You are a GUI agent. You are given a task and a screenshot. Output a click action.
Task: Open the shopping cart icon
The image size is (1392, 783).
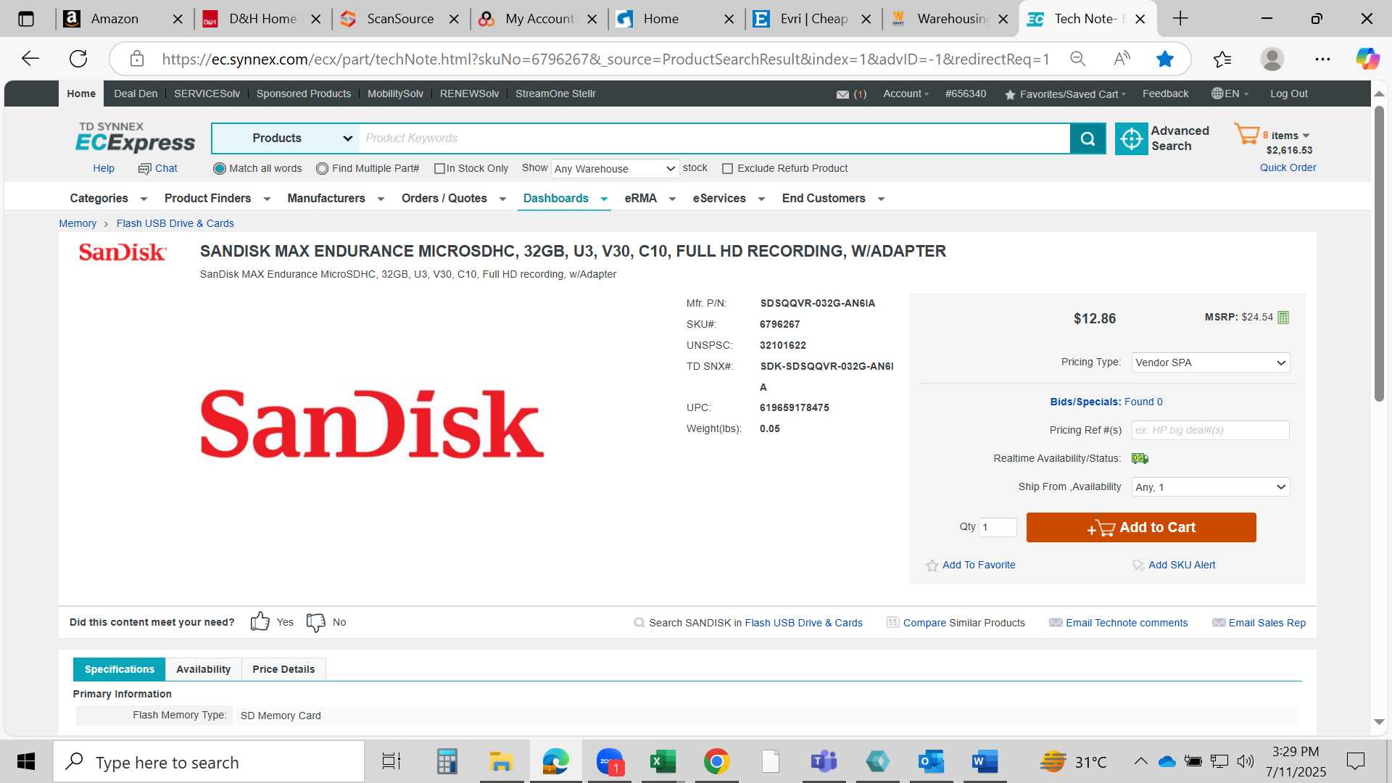point(1247,134)
